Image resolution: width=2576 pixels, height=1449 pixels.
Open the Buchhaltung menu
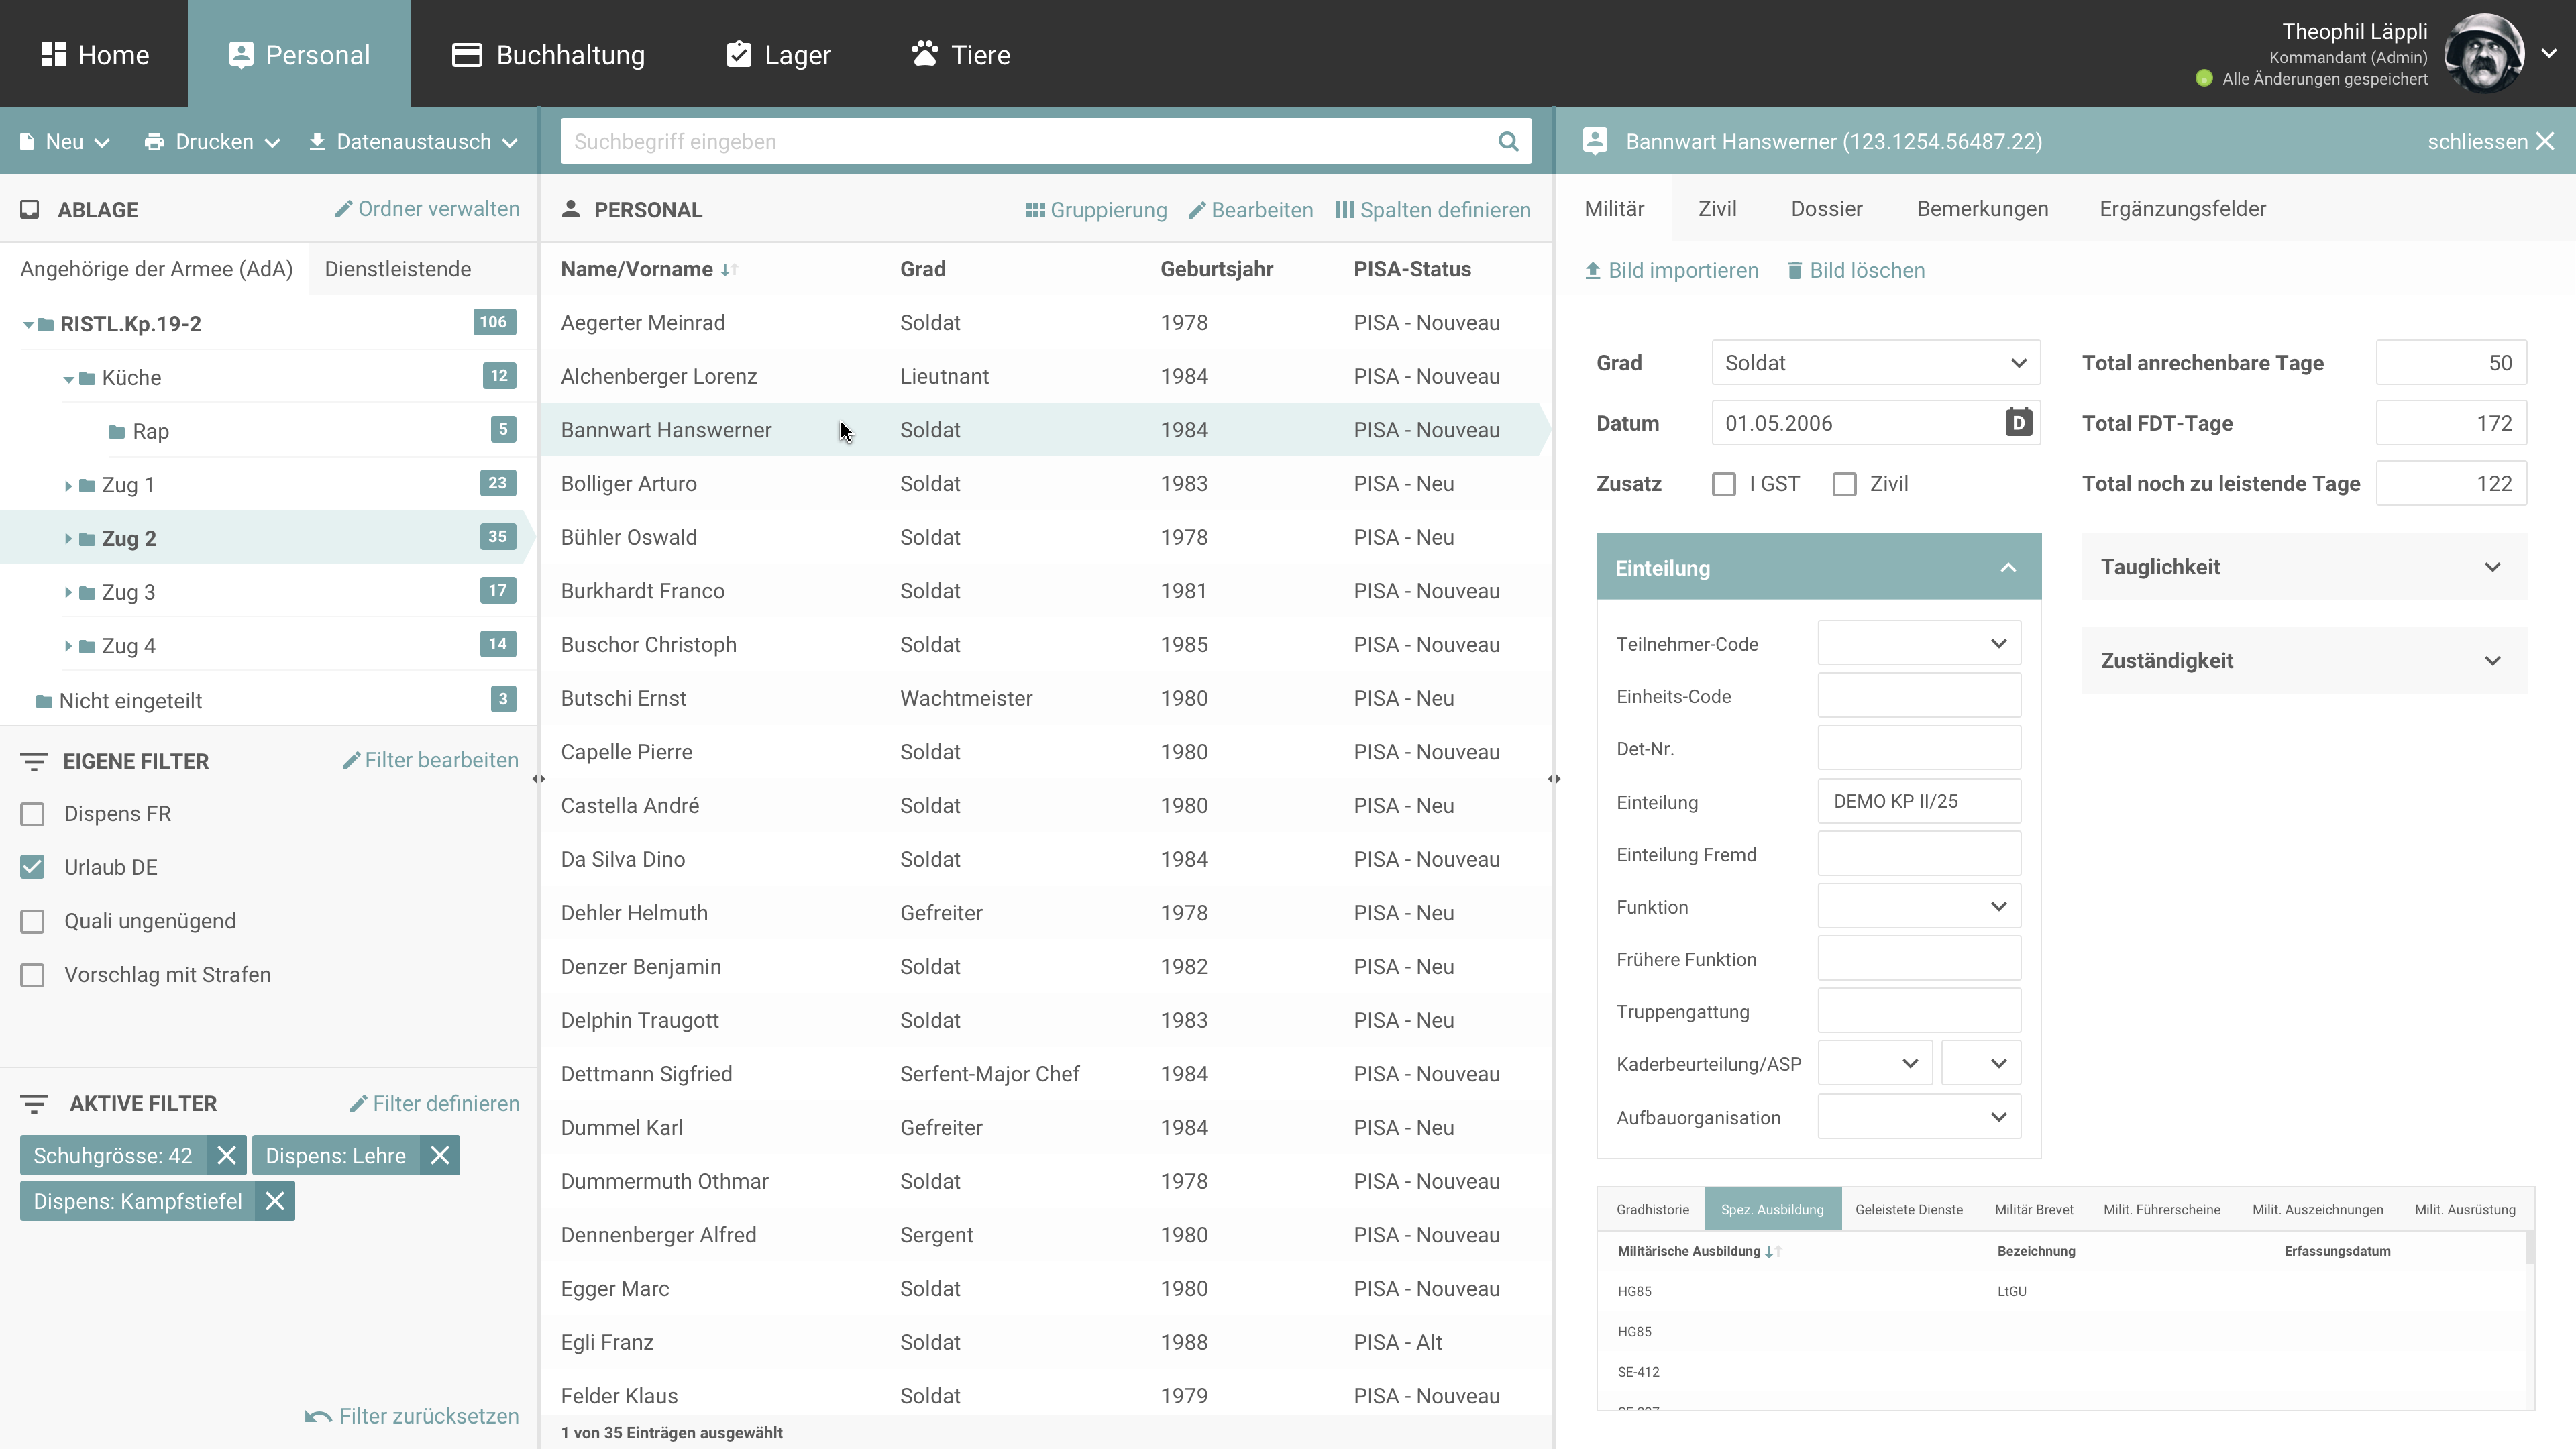(x=548, y=54)
